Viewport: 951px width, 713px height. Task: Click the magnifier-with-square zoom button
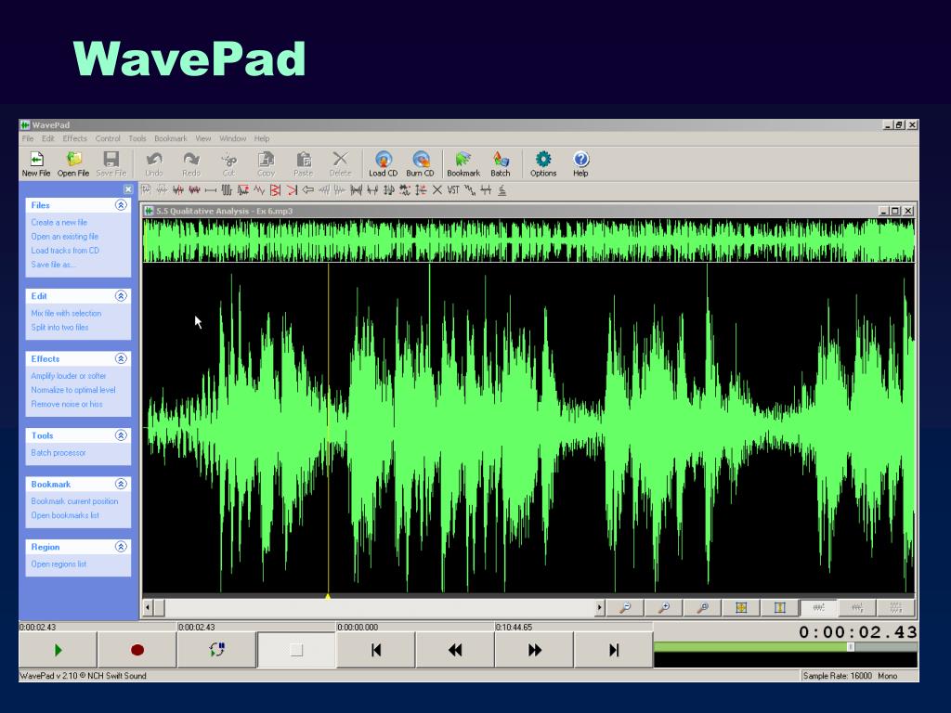[x=703, y=607]
